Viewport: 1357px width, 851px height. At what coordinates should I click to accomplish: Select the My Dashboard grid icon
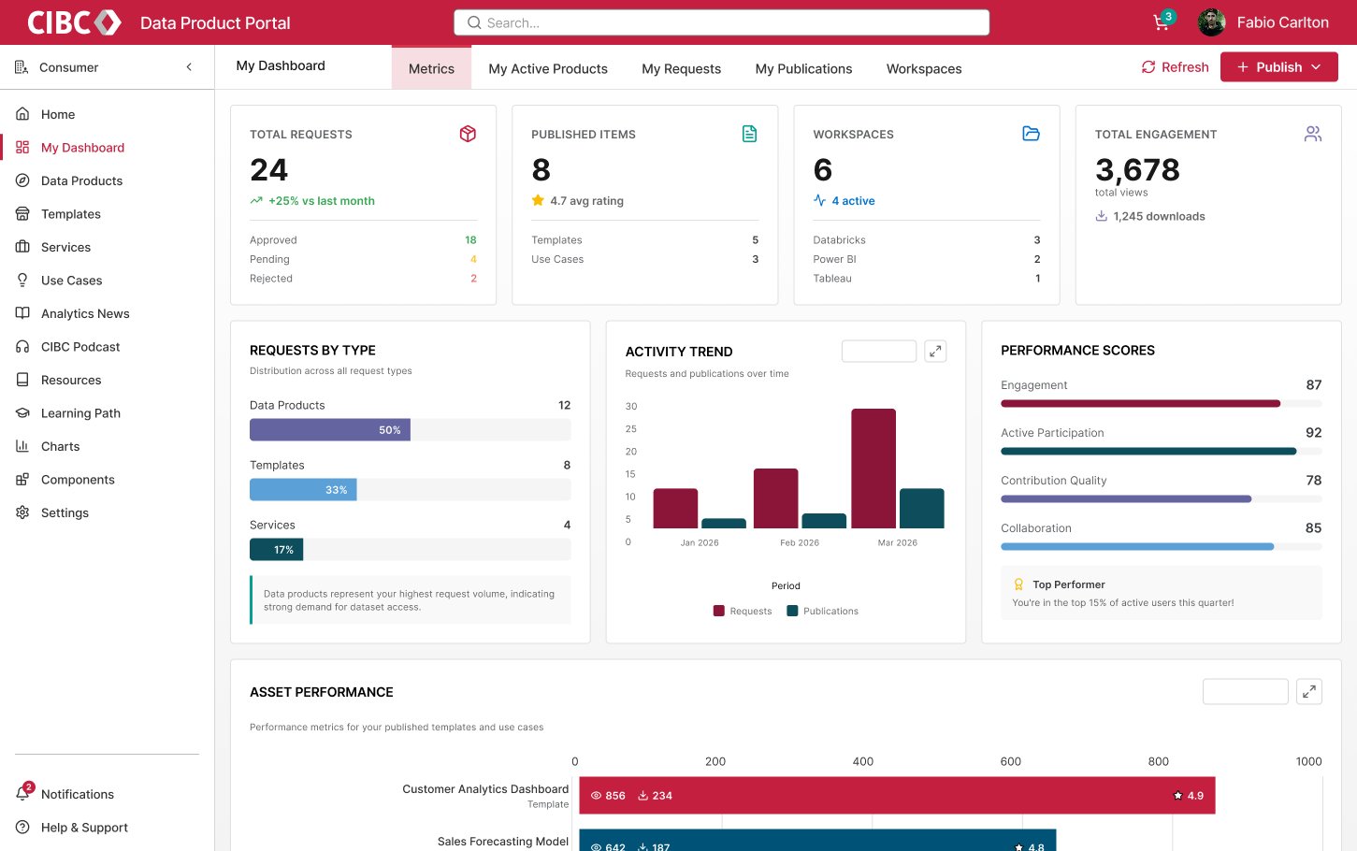pyautogui.click(x=22, y=148)
